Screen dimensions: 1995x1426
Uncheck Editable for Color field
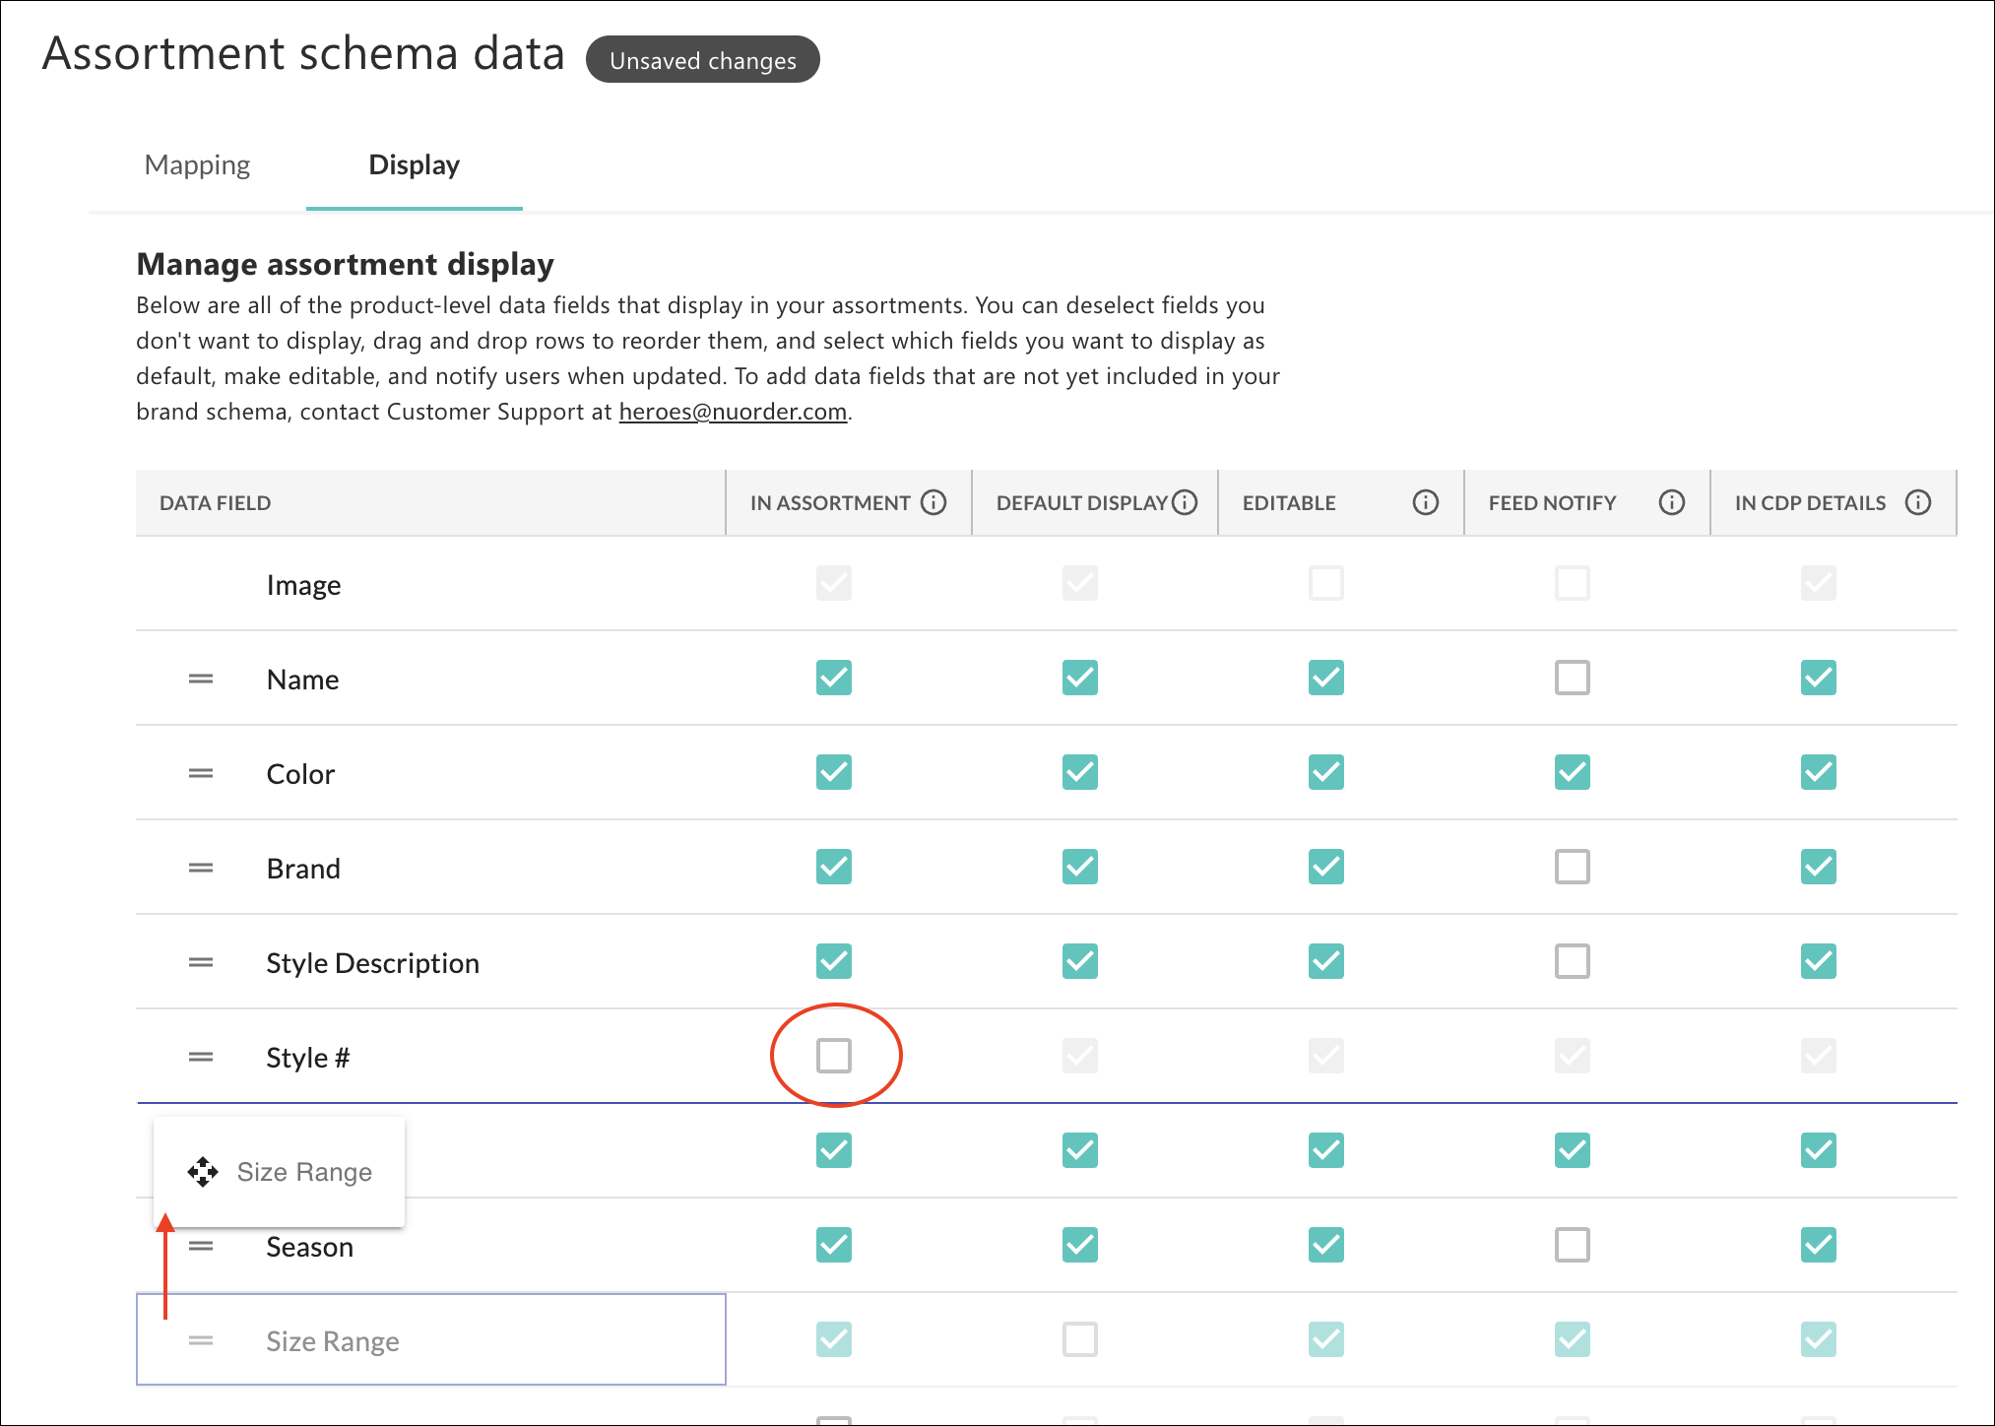pos(1325,772)
